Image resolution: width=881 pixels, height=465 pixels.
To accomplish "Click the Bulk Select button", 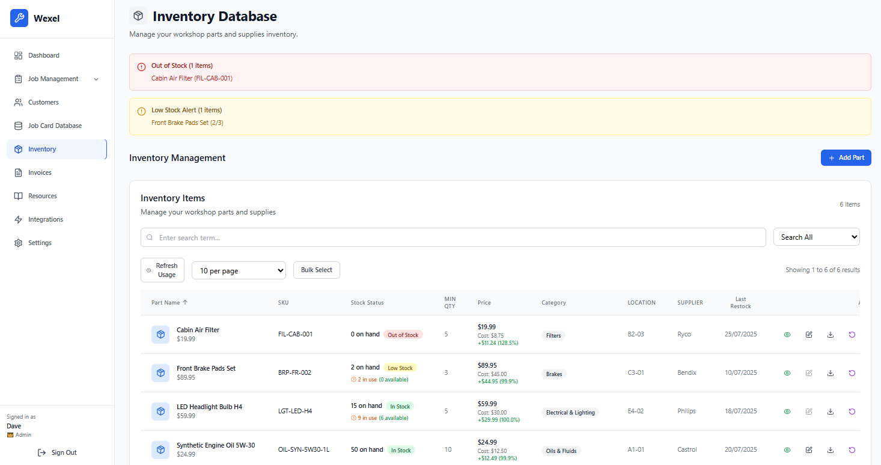I will 317,270.
